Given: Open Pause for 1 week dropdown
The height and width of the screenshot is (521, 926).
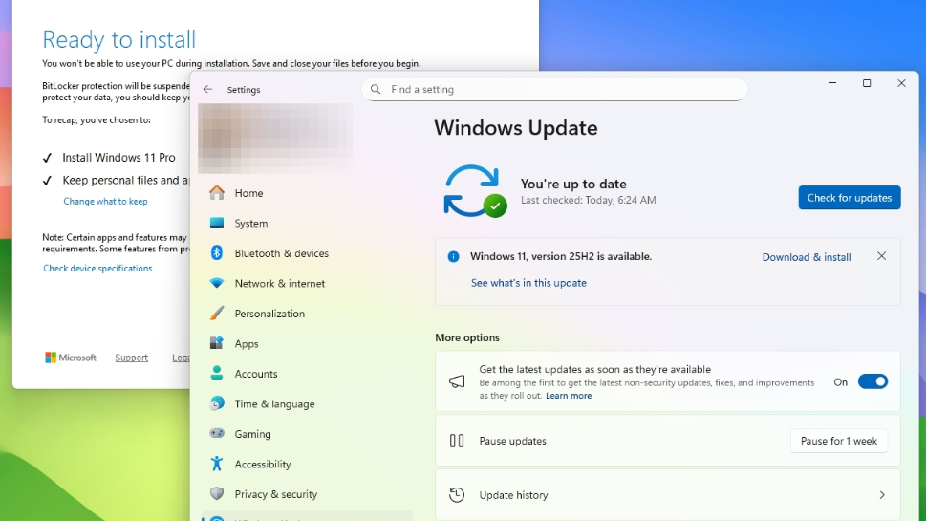Looking at the screenshot, I should (838, 441).
